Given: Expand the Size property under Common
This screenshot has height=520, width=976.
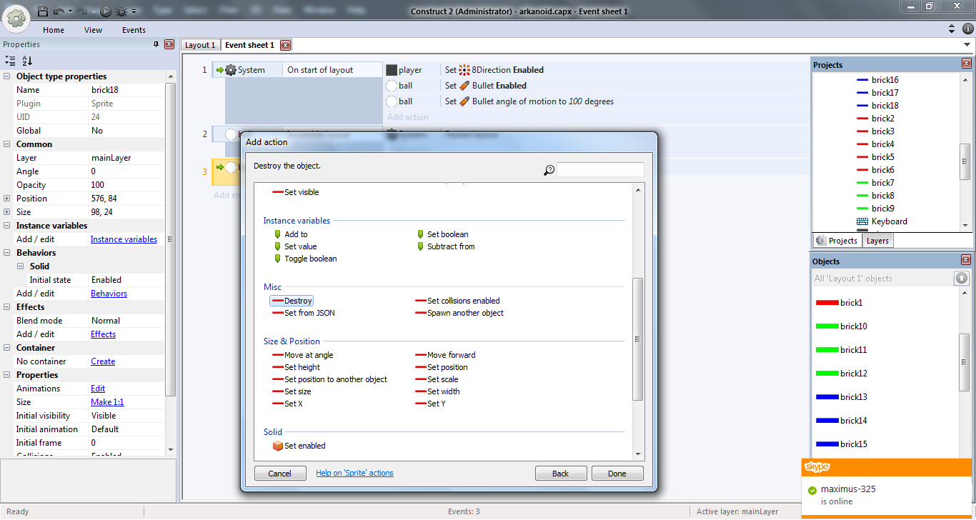Looking at the screenshot, I should (x=7, y=212).
